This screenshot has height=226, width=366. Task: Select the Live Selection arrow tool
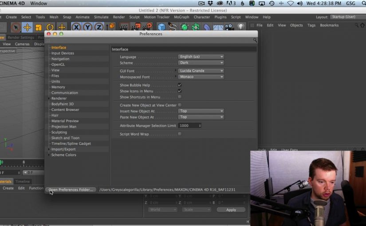[x=16, y=27]
